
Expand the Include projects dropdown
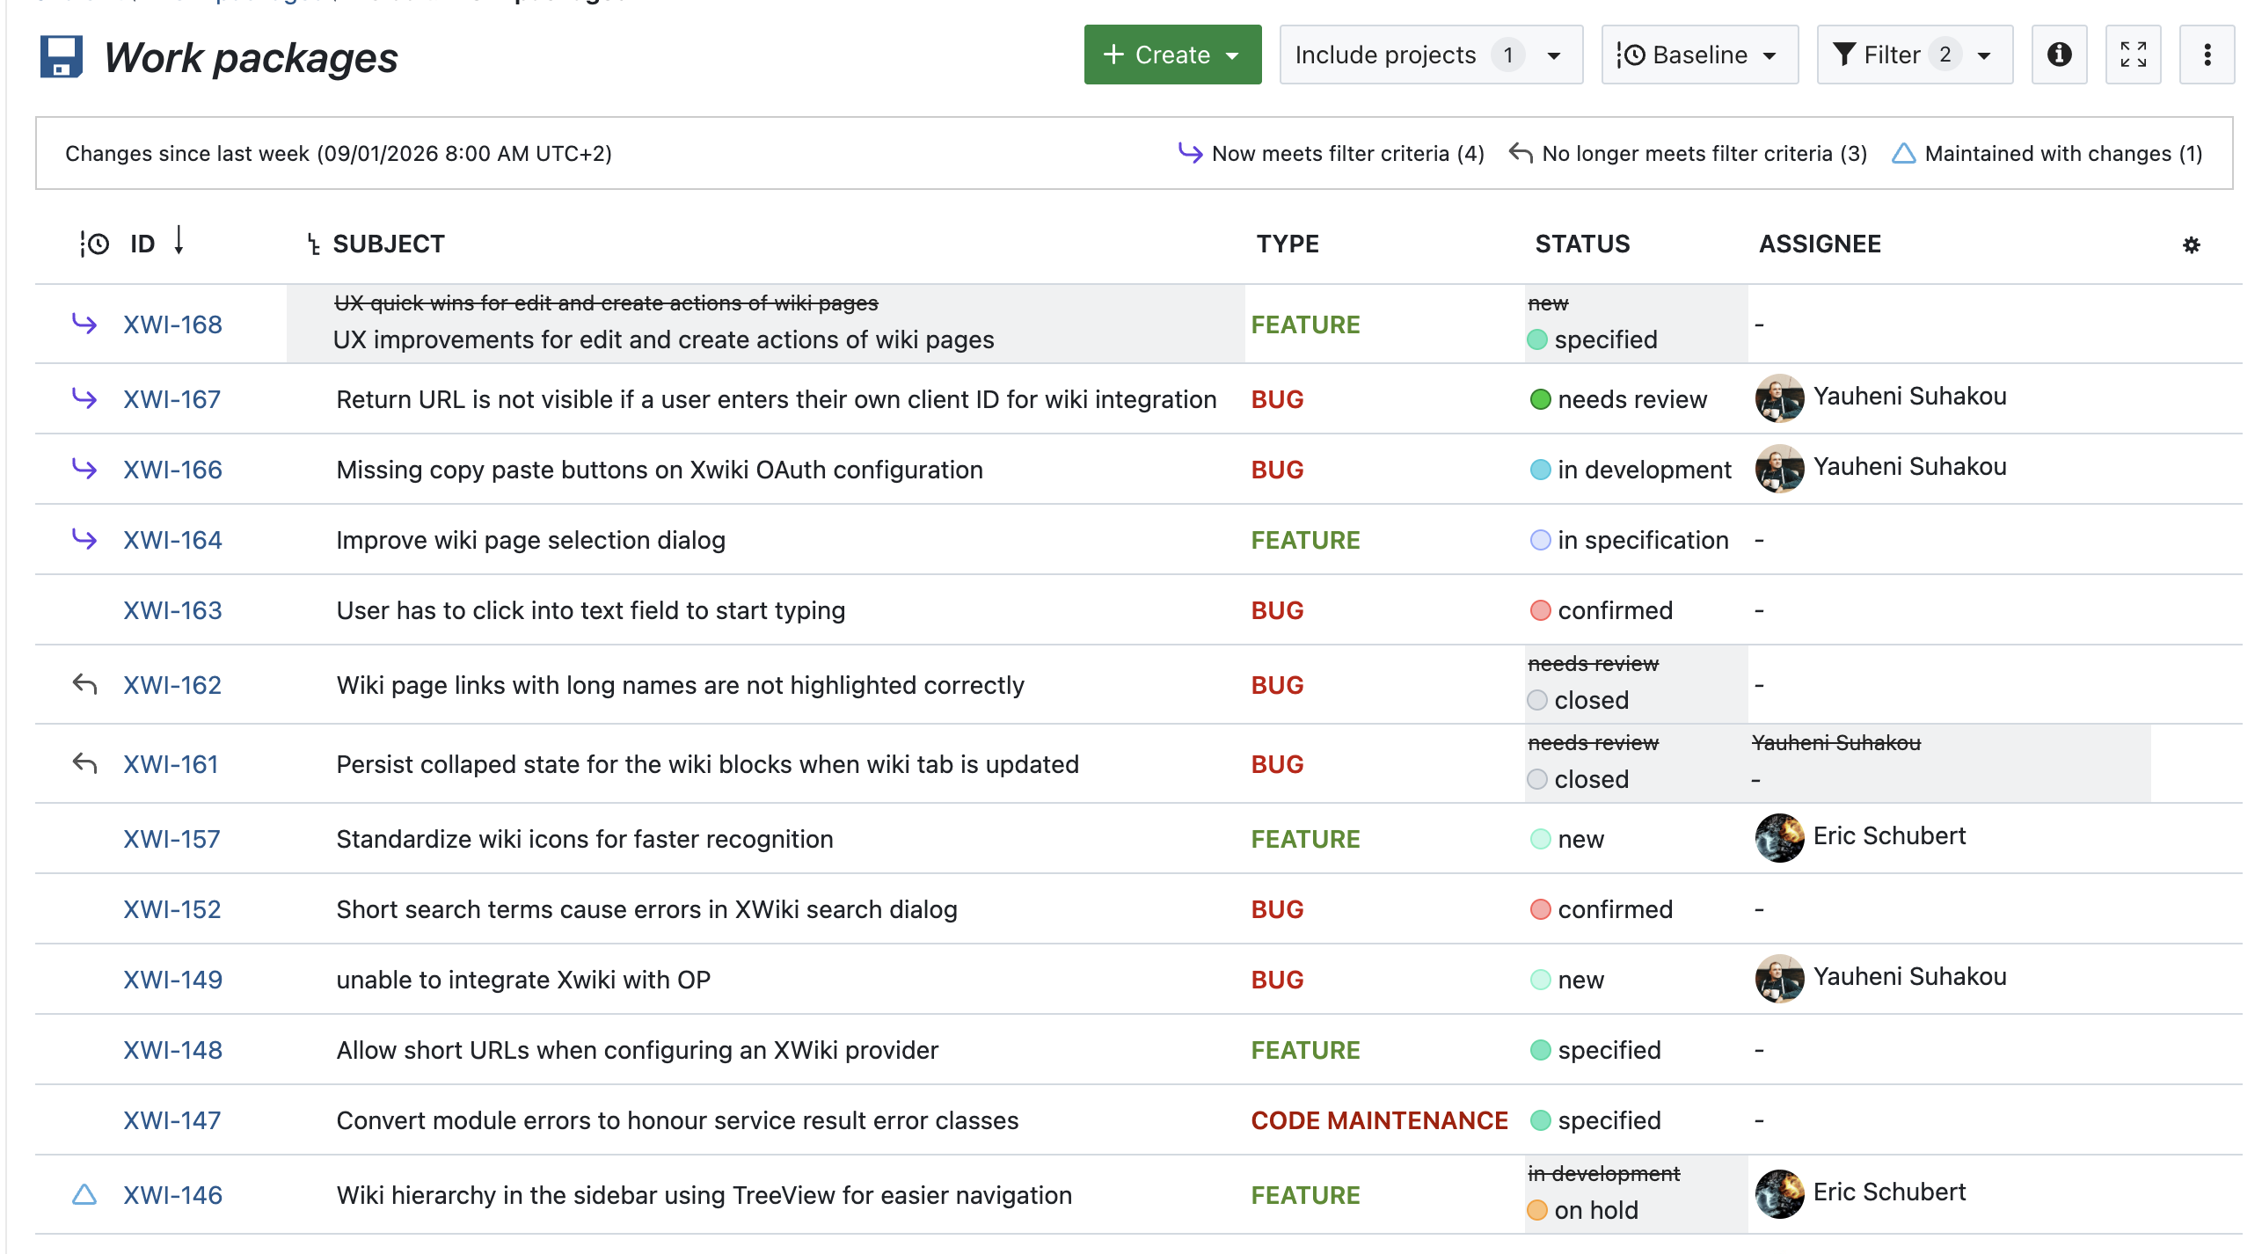pyautogui.click(x=1431, y=55)
